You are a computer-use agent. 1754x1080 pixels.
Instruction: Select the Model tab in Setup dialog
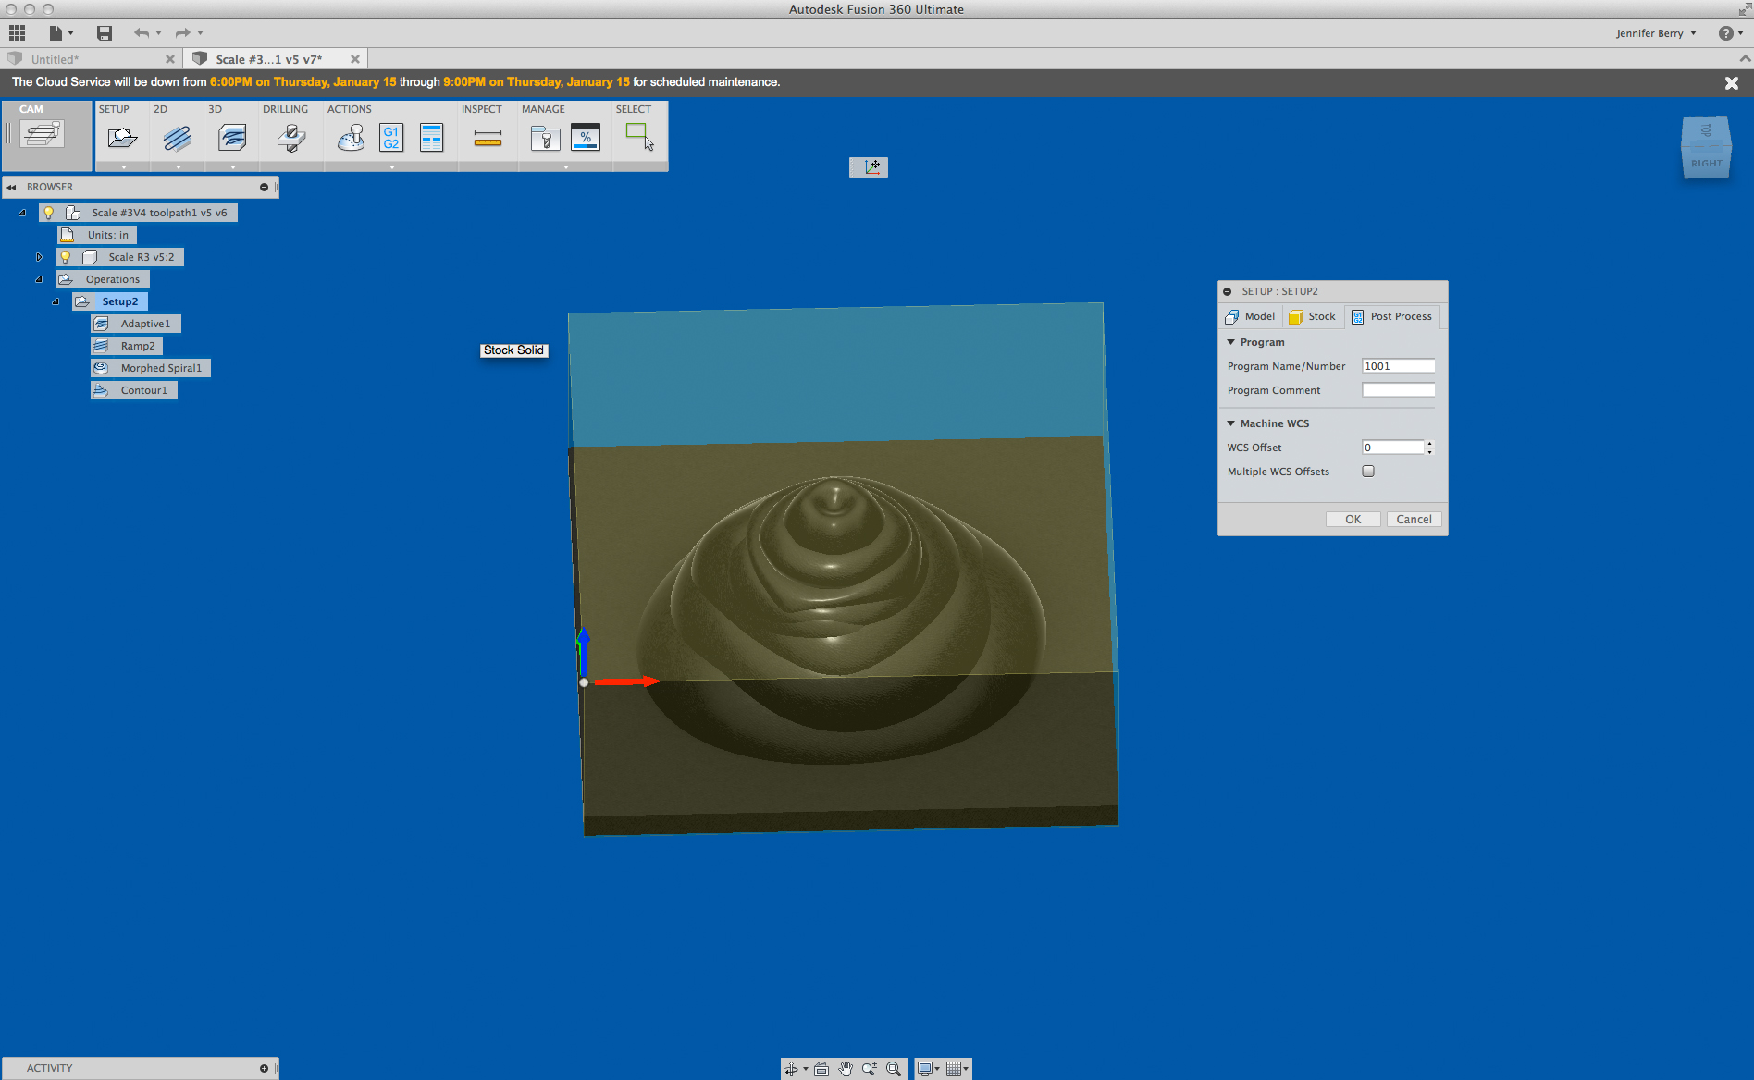coord(1250,316)
